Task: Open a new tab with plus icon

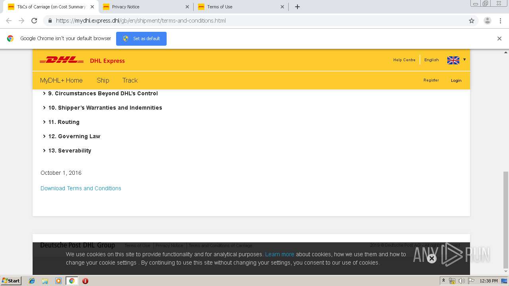Action: point(297,7)
